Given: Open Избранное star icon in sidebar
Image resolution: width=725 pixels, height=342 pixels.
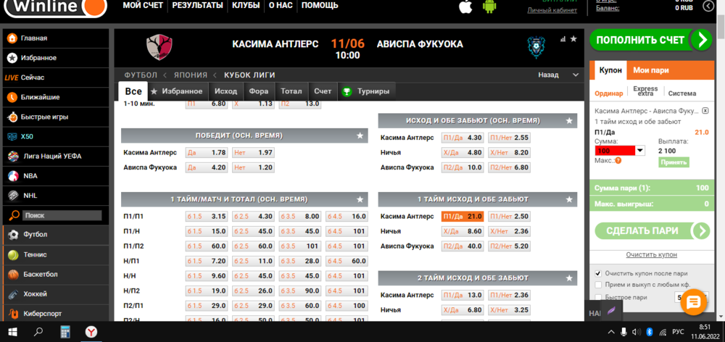Looking at the screenshot, I should coord(12,58).
